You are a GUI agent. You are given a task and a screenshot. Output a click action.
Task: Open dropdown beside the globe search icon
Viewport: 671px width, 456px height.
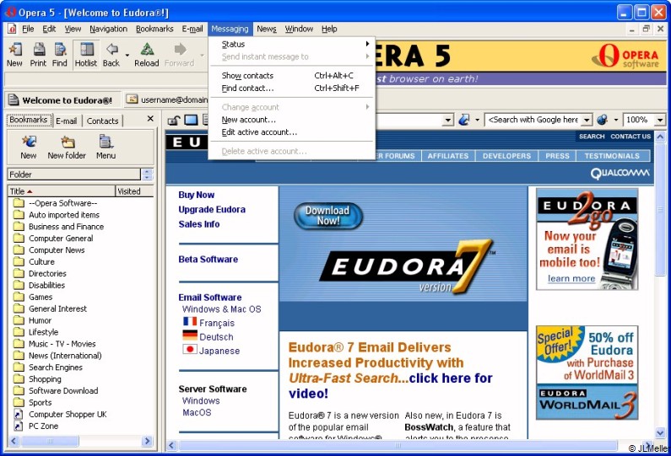click(x=616, y=120)
